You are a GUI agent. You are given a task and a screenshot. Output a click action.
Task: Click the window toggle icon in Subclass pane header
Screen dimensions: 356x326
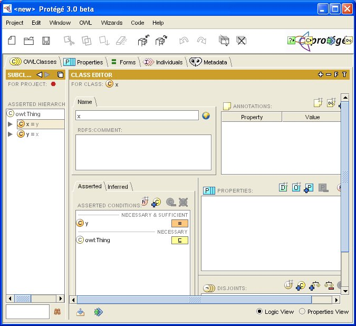click(x=60, y=74)
